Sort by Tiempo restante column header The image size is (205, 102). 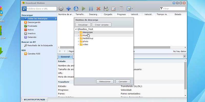click(x=162, y=15)
